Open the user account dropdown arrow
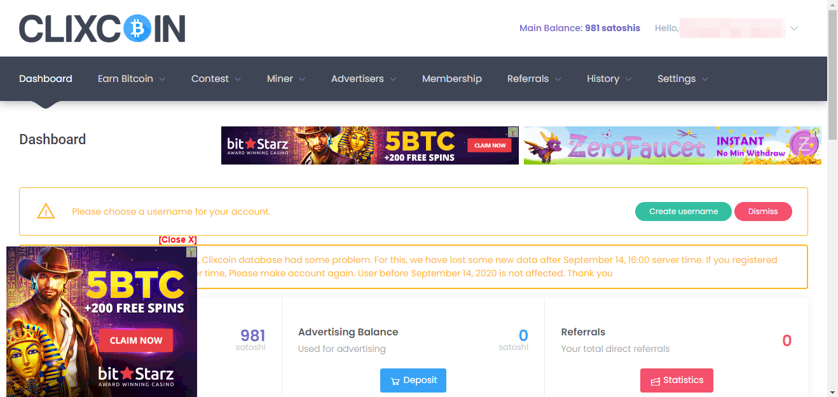 pyautogui.click(x=793, y=28)
